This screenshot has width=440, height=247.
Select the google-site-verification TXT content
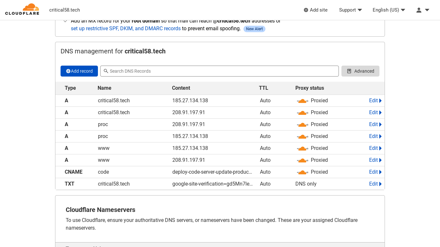pyautogui.click(x=213, y=184)
